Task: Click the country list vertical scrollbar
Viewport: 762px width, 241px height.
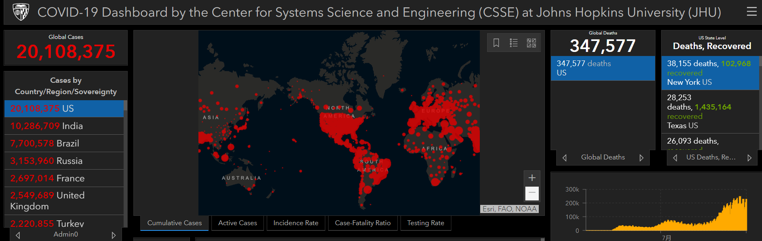Action: 125,162
